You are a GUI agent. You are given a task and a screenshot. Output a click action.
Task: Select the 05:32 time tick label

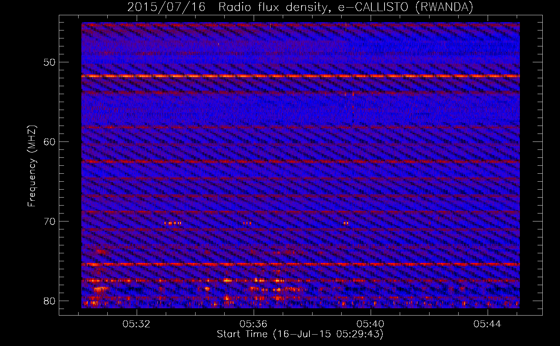pyautogui.click(x=137, y=324)
